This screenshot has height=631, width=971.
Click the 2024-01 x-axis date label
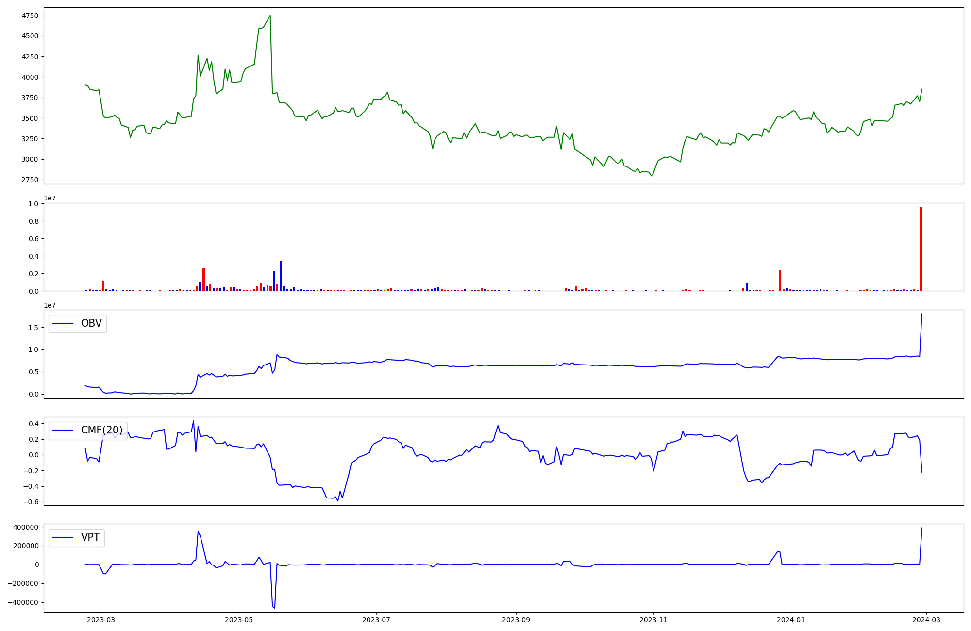point(791,620)
